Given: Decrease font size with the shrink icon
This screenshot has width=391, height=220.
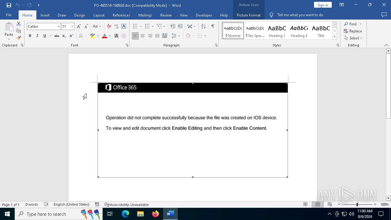Looking at the screenshot, I should [x=86, y=27].
